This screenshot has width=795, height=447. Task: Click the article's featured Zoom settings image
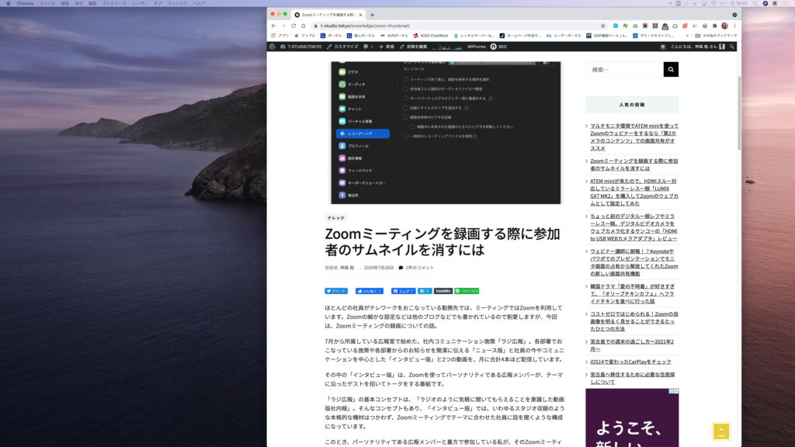(x=446, y=133)
